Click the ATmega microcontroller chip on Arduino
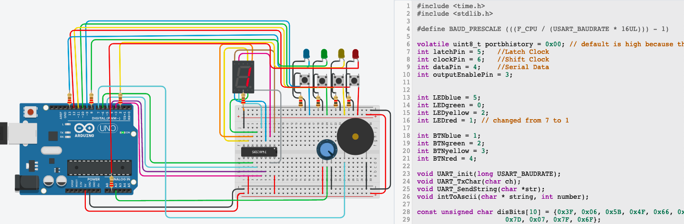 point(99,168)
